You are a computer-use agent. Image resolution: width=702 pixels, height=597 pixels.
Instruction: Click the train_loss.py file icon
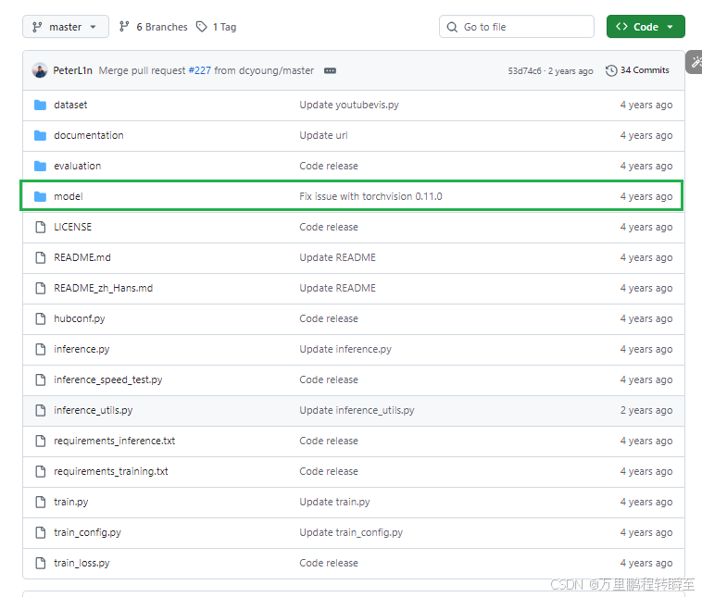[41, 563]
